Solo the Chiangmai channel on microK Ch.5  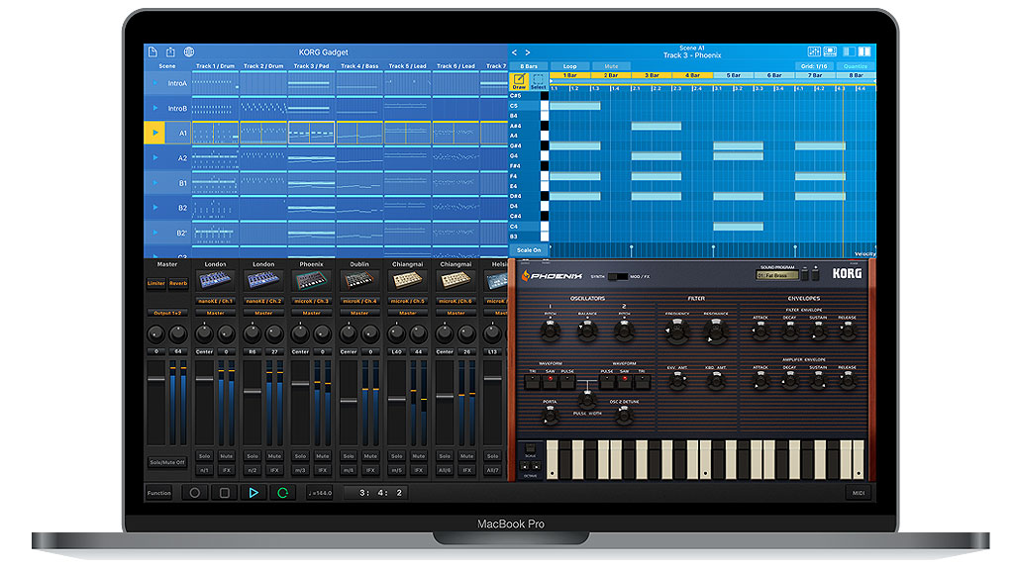point(396,456)
